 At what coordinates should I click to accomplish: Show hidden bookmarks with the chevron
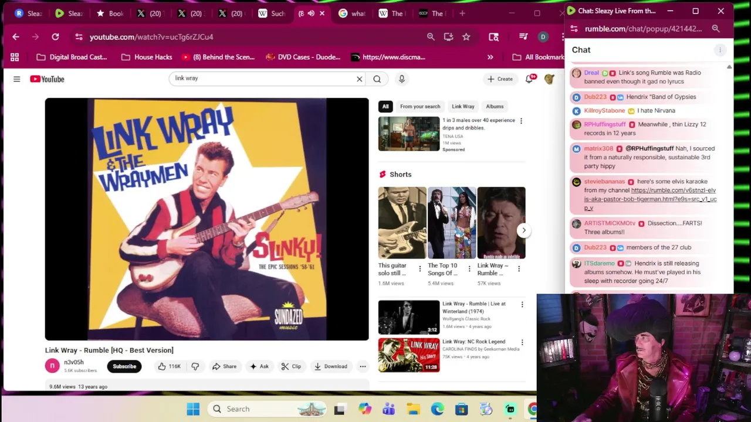point(490,57)
